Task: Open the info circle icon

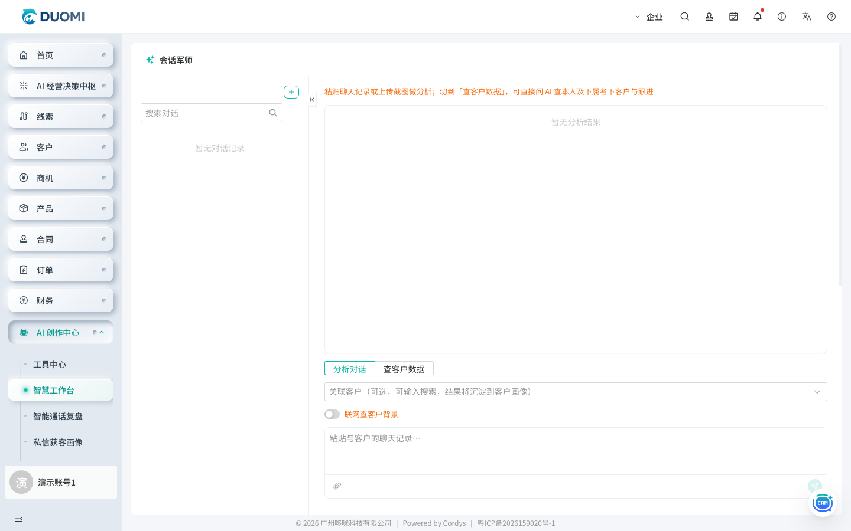Action: tap(782, 17)
